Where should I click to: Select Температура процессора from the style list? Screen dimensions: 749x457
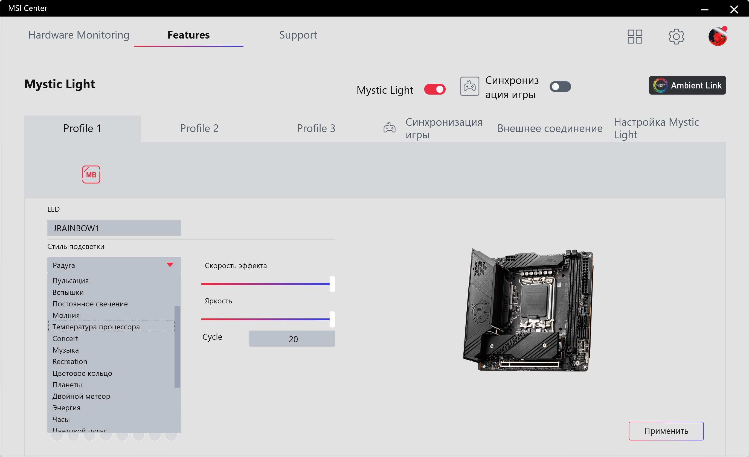96,327
